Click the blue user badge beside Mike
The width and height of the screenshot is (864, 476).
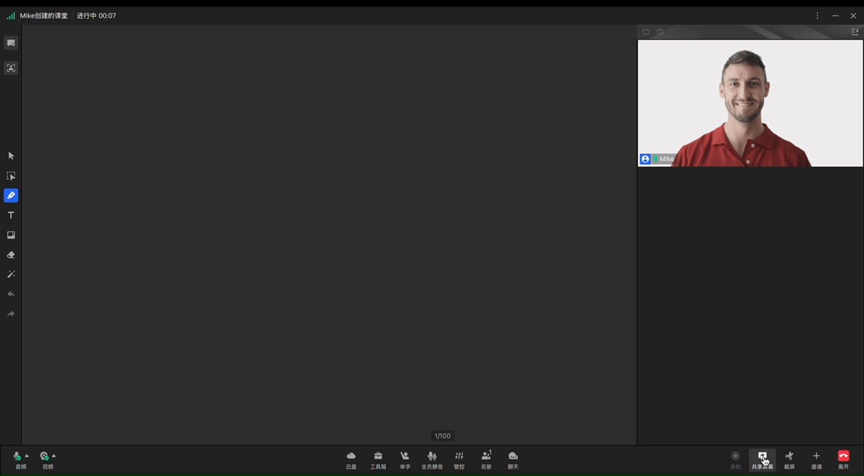tap(645, 159)
